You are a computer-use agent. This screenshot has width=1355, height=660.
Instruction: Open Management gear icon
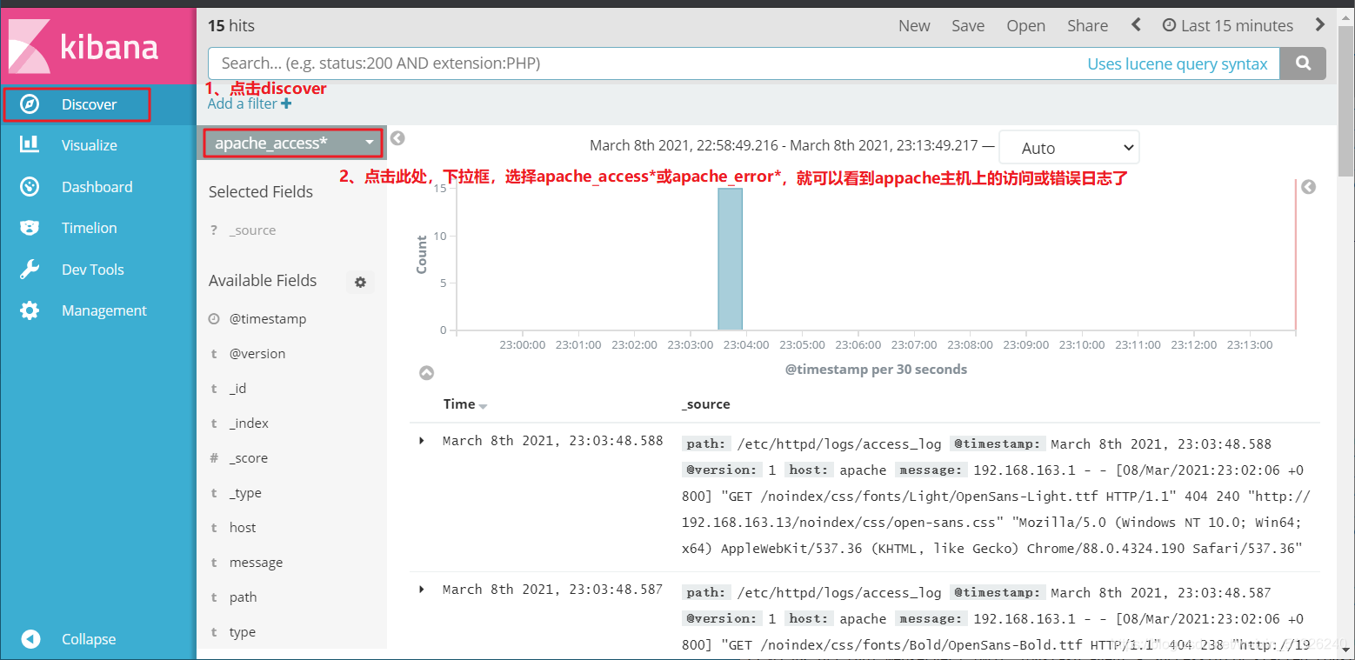30,310
